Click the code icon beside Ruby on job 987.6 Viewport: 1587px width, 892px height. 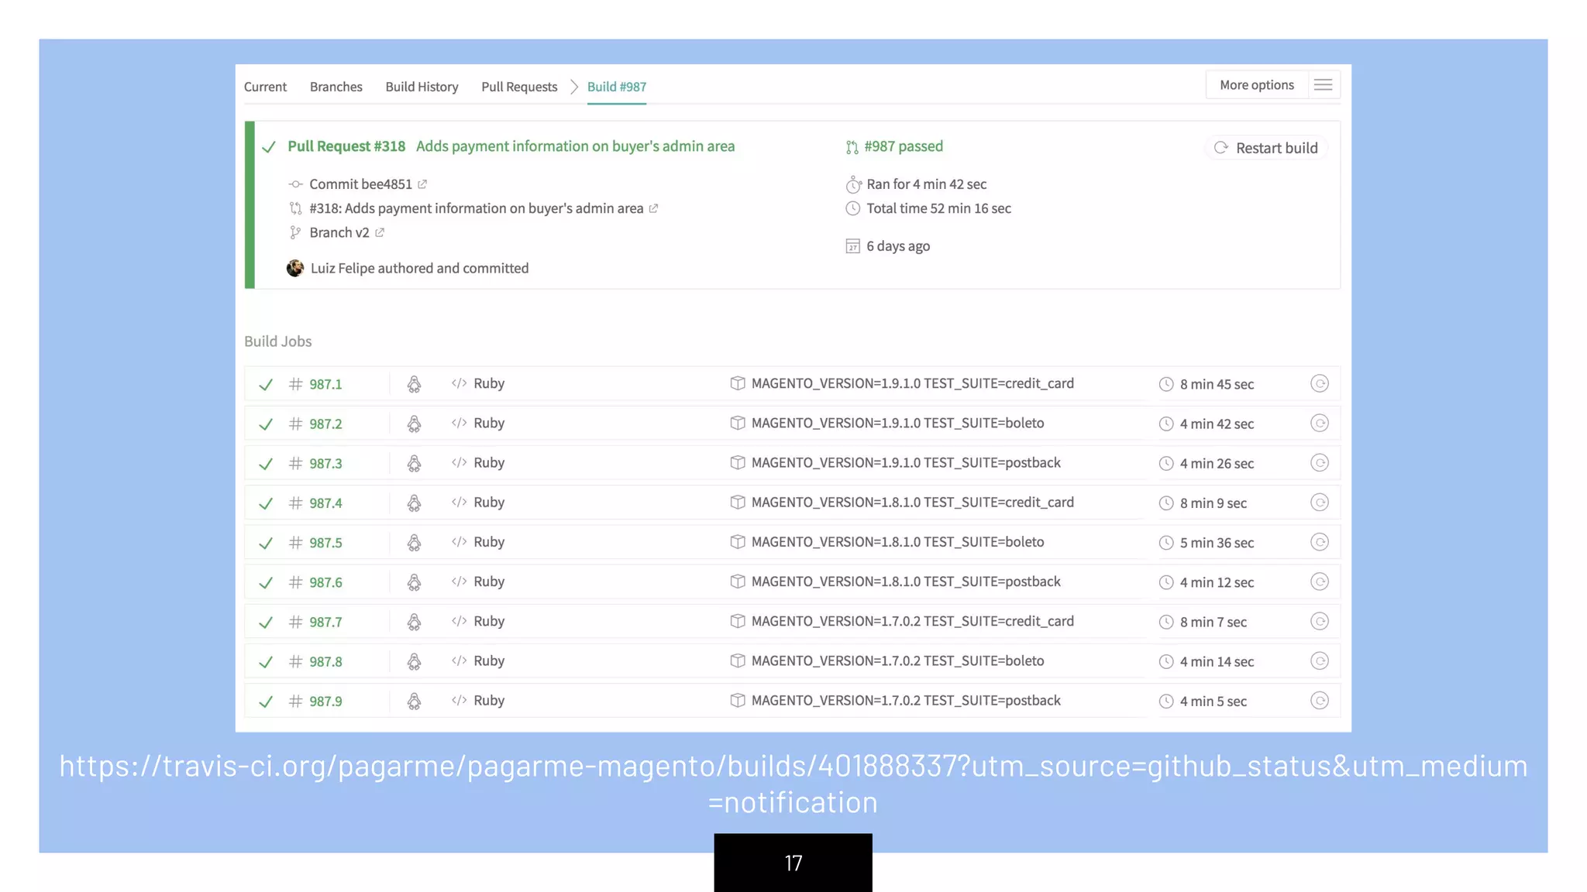459,582
